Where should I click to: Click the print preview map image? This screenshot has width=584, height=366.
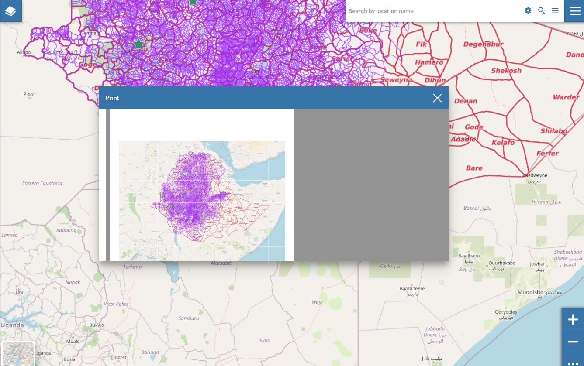point(202,201)
